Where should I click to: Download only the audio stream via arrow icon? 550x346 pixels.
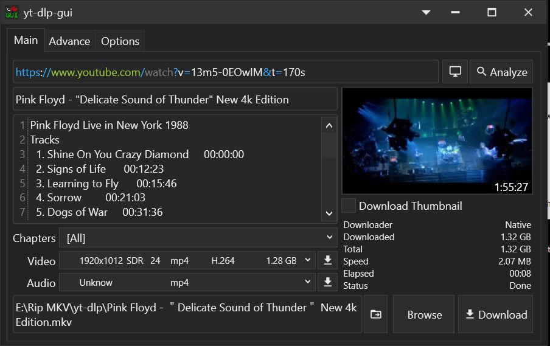click(x=327, y=282)
